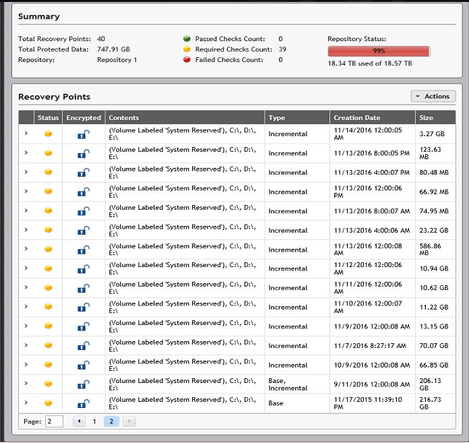Screen dimensions: 469x443
Task: Click yellow status icon of 74.95 MB row
Action: coord(48,210)
